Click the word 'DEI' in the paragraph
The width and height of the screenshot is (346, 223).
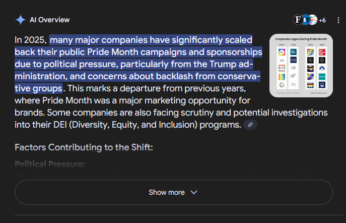point(60,125)
